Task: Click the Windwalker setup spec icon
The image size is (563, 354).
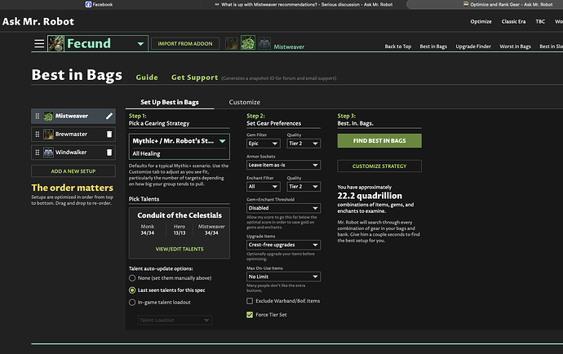Action: pos(48,153)
